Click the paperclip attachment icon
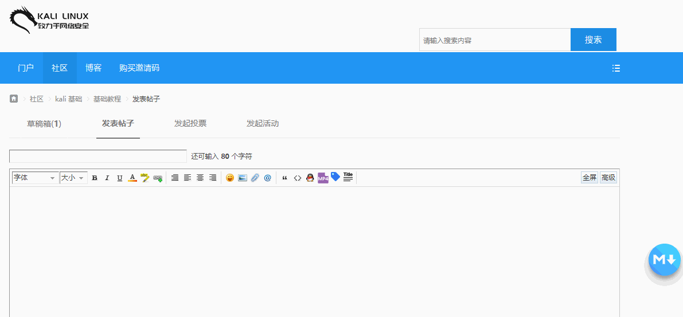Image resolution: width=683 pixels, height=317 pixels. 255,178
